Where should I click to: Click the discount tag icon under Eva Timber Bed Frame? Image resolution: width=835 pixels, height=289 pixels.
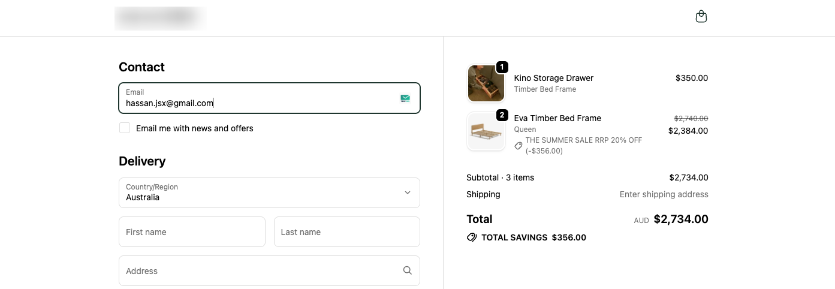[519, 146]
